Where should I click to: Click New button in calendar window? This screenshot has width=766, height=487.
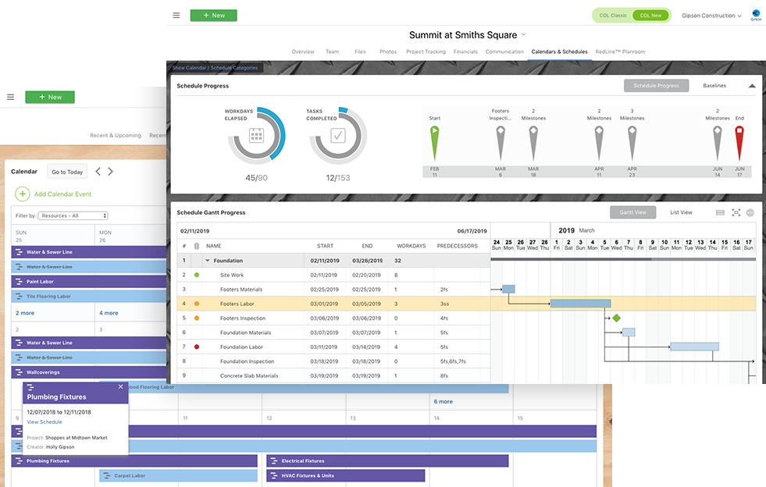pos(50,98)
